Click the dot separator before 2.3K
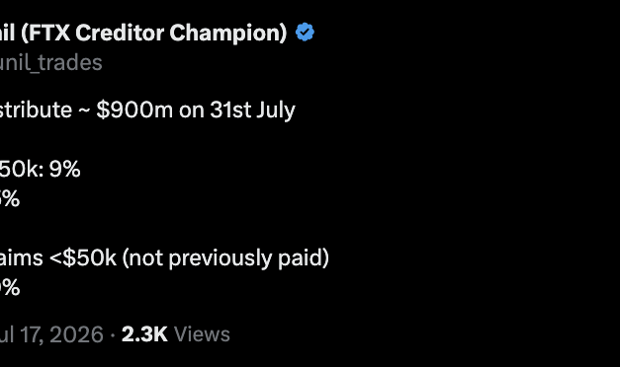The width and height of the screenshot is (620, 367). [113, 335]
